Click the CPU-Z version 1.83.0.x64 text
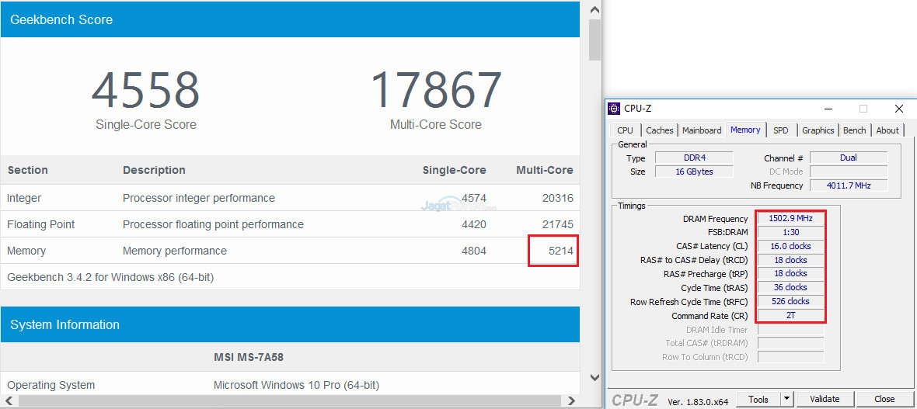The image size is (917, 409). point(698,401)
